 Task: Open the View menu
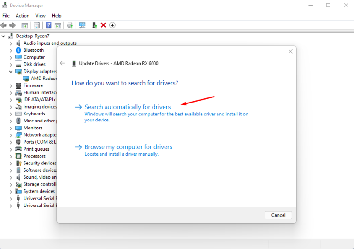tap(41, 16)
